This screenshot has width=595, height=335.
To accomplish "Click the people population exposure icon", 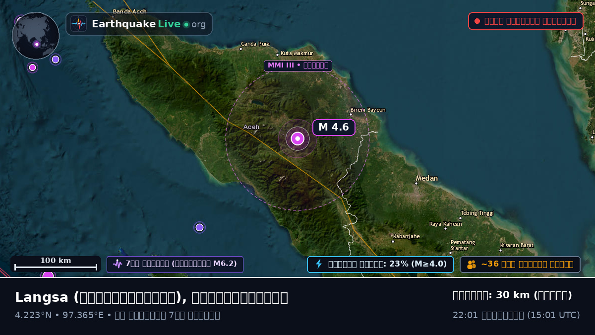I will 471,265.
